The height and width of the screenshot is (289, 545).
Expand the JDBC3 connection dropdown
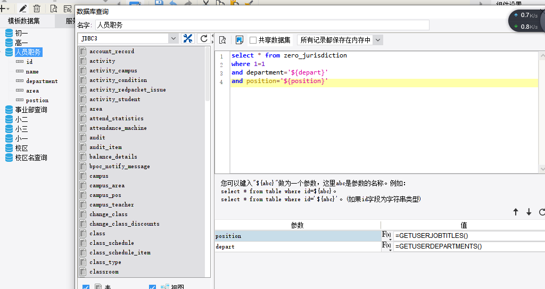pos(173,39)
